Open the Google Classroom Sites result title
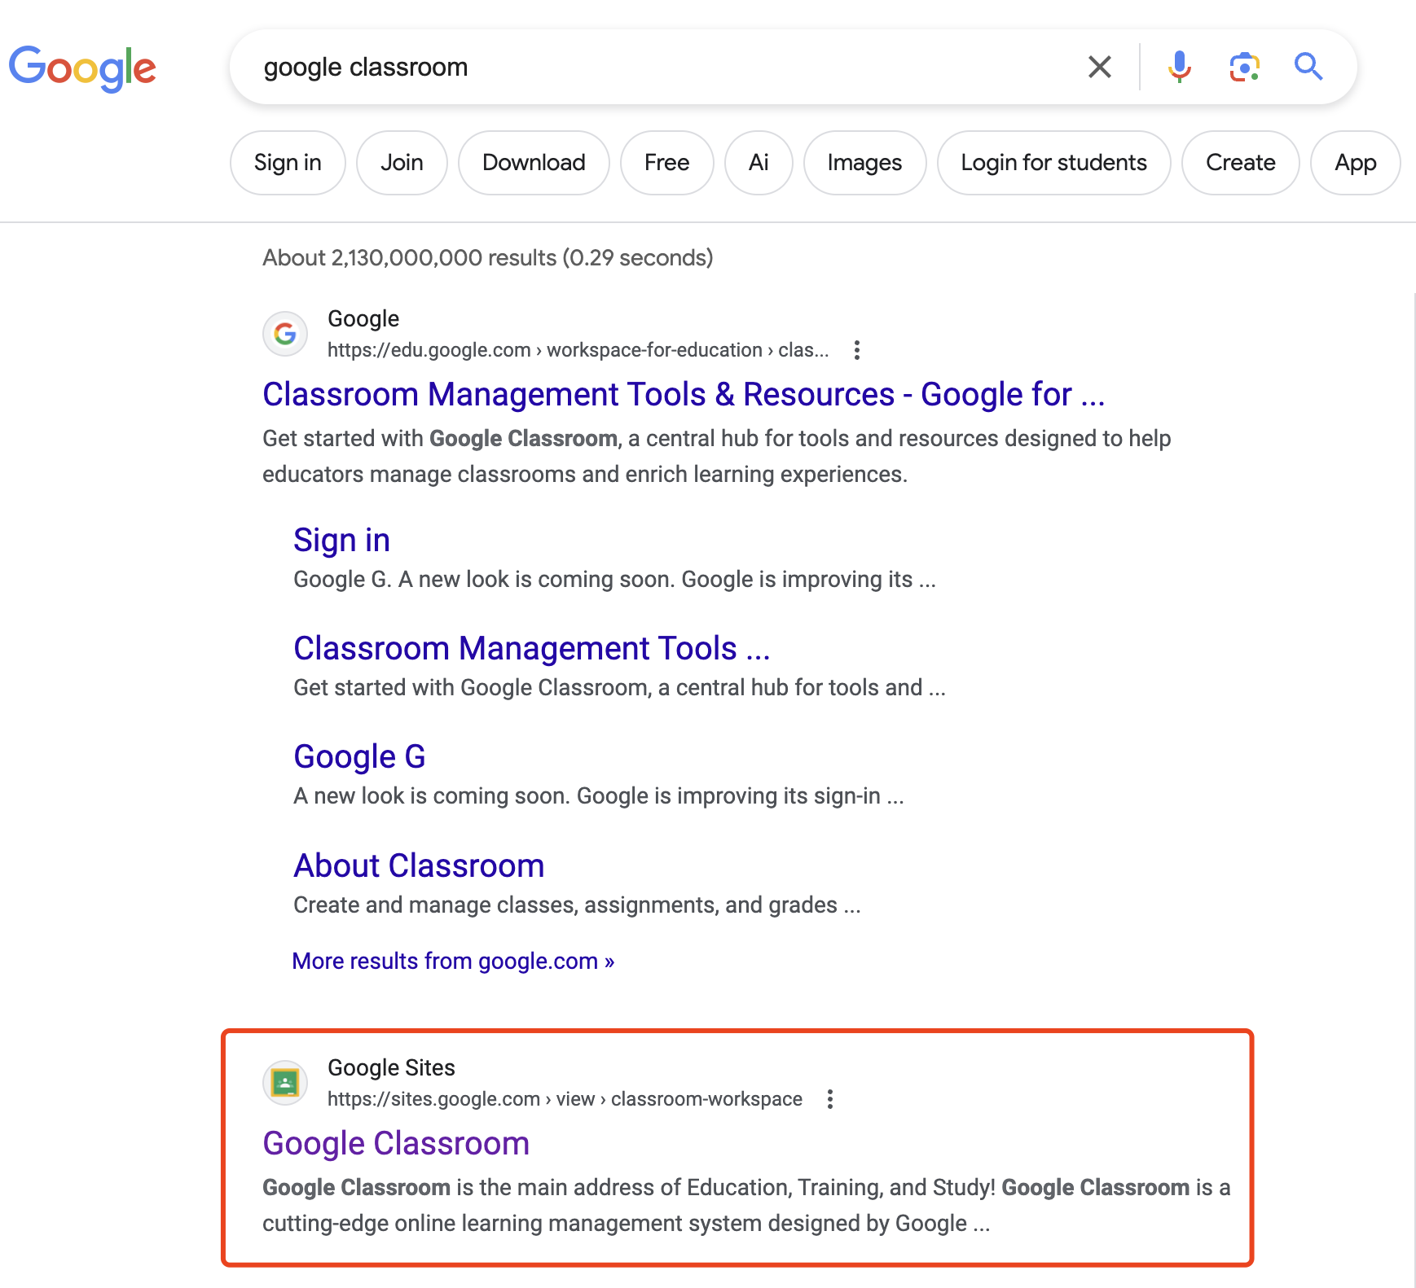Image resolution: width=1416 pixels, height=1288 pixels. tap(396, 1144)
